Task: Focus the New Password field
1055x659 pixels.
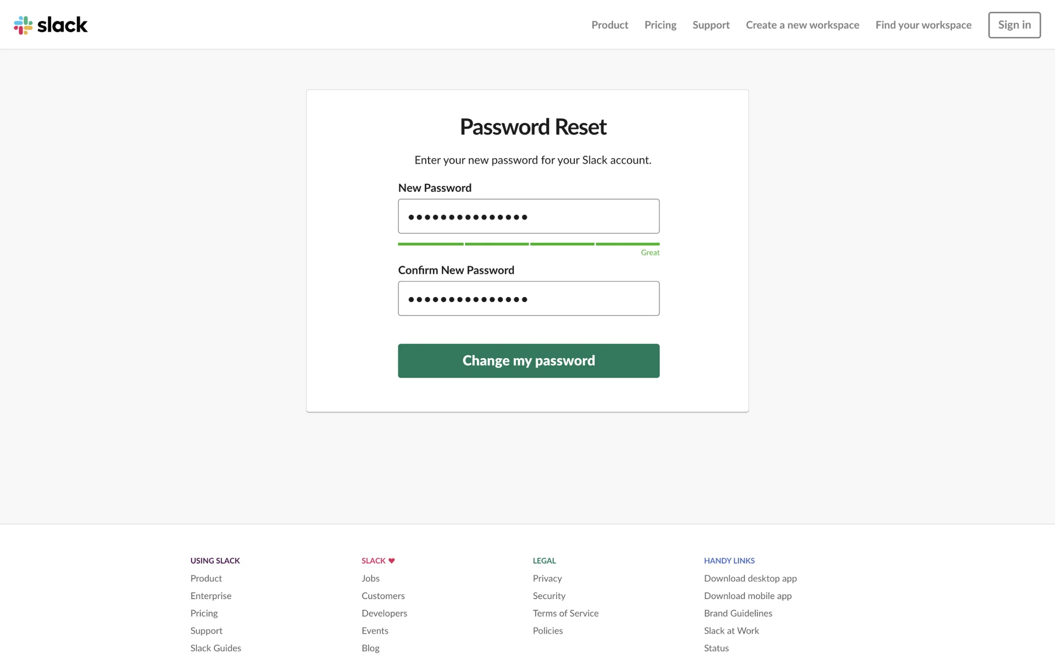Action: tap(528, 216)
